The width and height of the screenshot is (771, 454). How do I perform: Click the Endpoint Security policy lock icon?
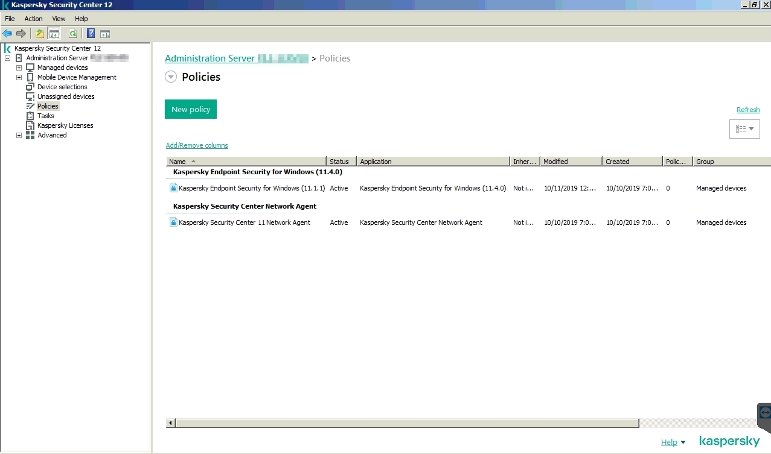pyautogui.click(x=173, y=188)
